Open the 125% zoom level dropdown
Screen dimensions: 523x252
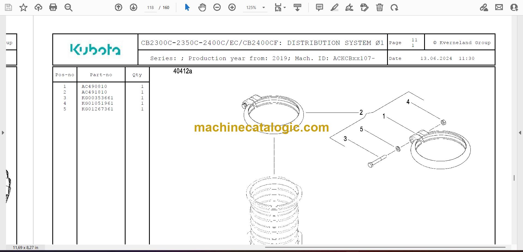click(x=255, y=8)
